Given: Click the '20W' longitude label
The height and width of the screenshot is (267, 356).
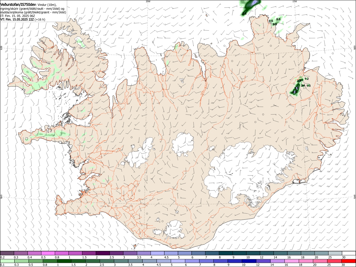Looking at the screenshot, I should [x=148, y=1].
